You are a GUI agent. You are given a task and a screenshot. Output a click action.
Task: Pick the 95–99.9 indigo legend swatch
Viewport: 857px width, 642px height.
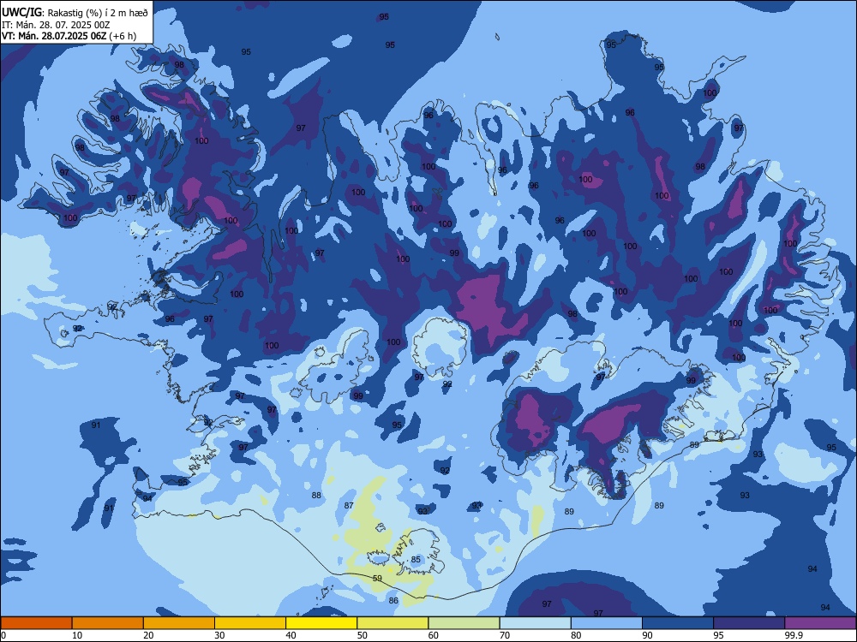(x=749, y=623)
